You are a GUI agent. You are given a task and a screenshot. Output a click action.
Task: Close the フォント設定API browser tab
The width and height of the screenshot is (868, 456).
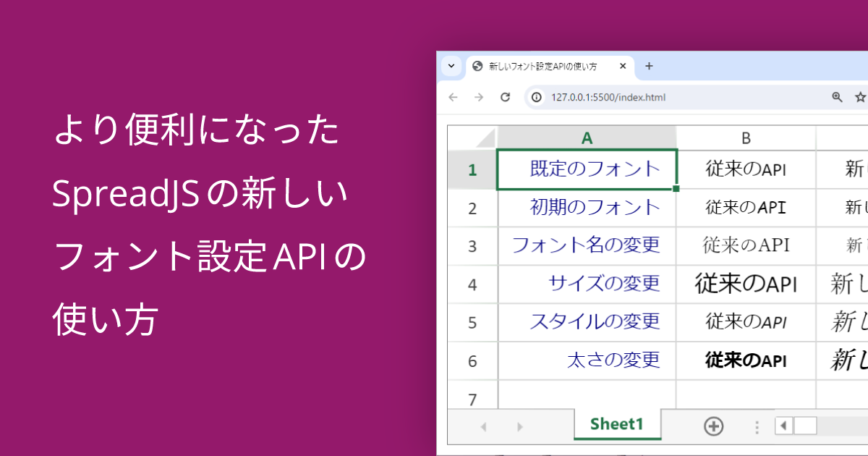tap(622, 66)
